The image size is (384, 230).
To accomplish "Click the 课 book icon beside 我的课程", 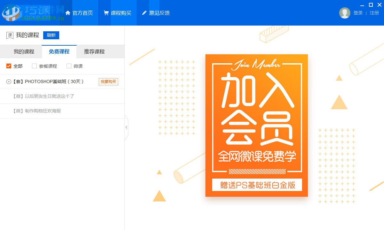I will tap(10, 35).
